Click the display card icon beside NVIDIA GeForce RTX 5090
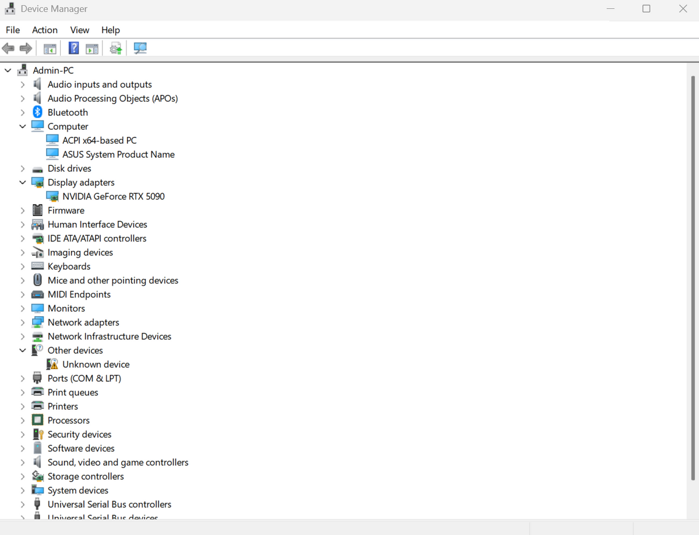Screen dimensions: 699x535 coord(52,196)
